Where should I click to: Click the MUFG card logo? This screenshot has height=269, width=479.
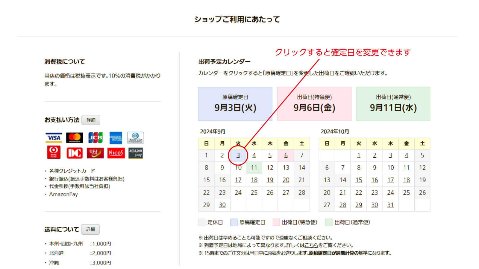click(x=54, y=152)
